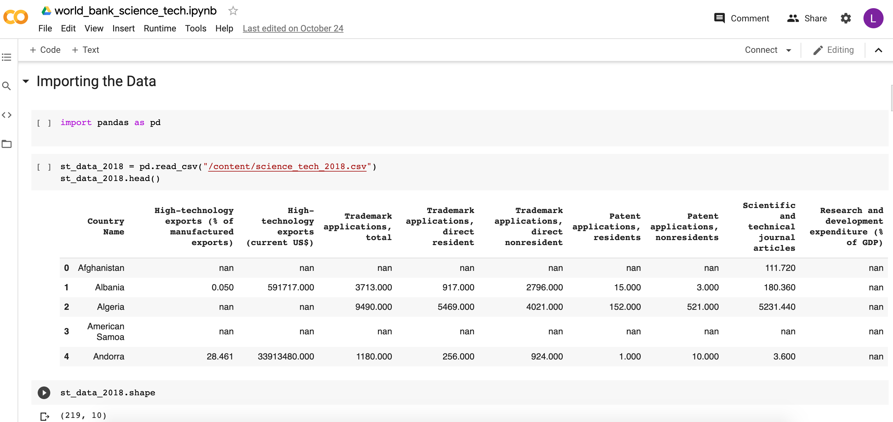Add a new Code cell
893x422 pixels.
click(x=45, y=50)
